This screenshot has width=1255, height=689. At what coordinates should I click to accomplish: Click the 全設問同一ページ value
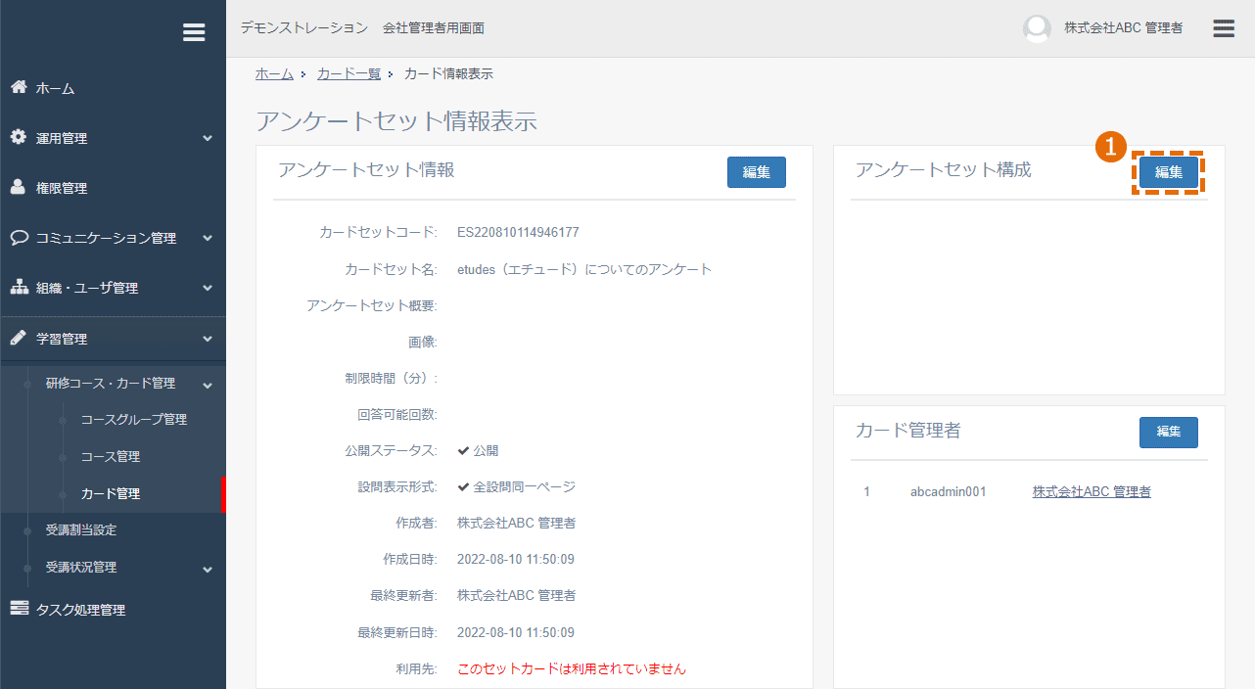point(516,486)
